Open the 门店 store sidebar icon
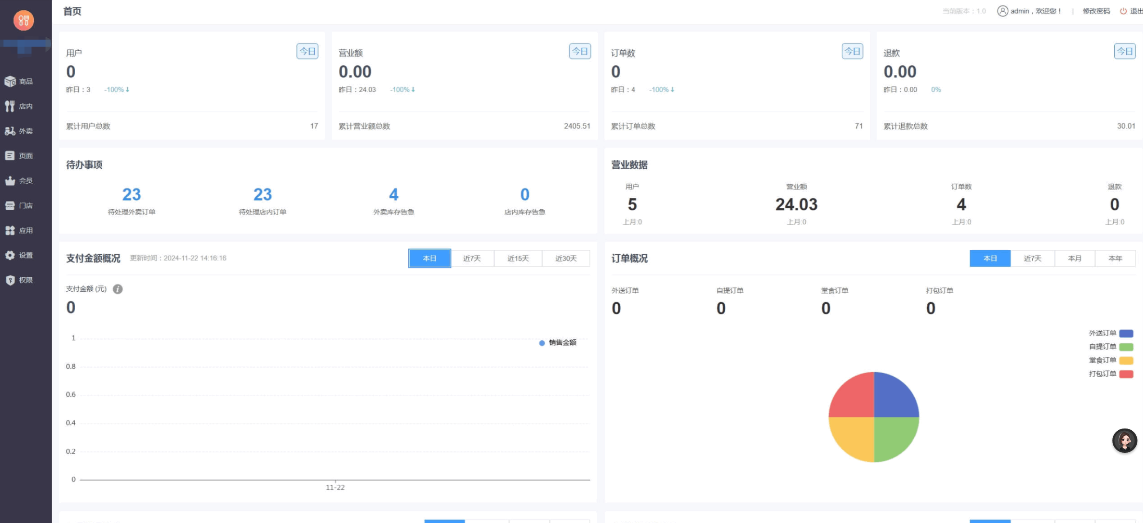The width and height of the screenshot is (1143, 523). pos(10,206)
